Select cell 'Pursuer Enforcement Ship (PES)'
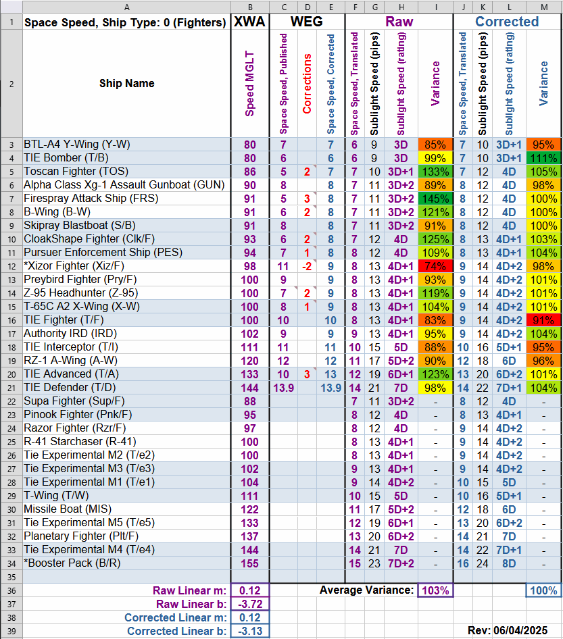This screenshot has height=639, width=563. tap(127, 253)
